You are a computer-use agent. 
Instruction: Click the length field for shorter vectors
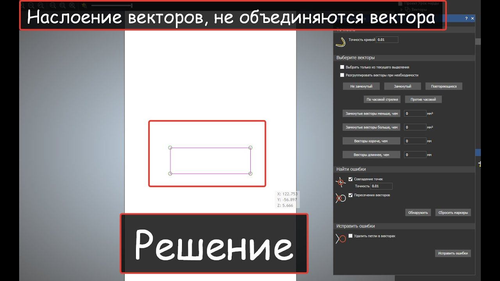point(415,141)
